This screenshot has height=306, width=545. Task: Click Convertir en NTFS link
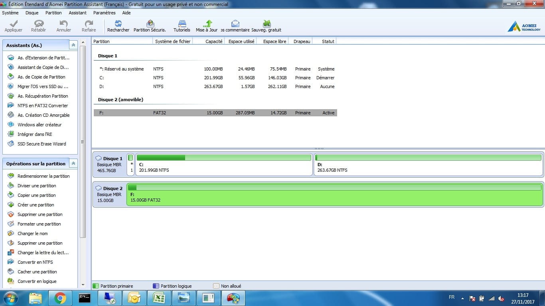click(35, 262)
